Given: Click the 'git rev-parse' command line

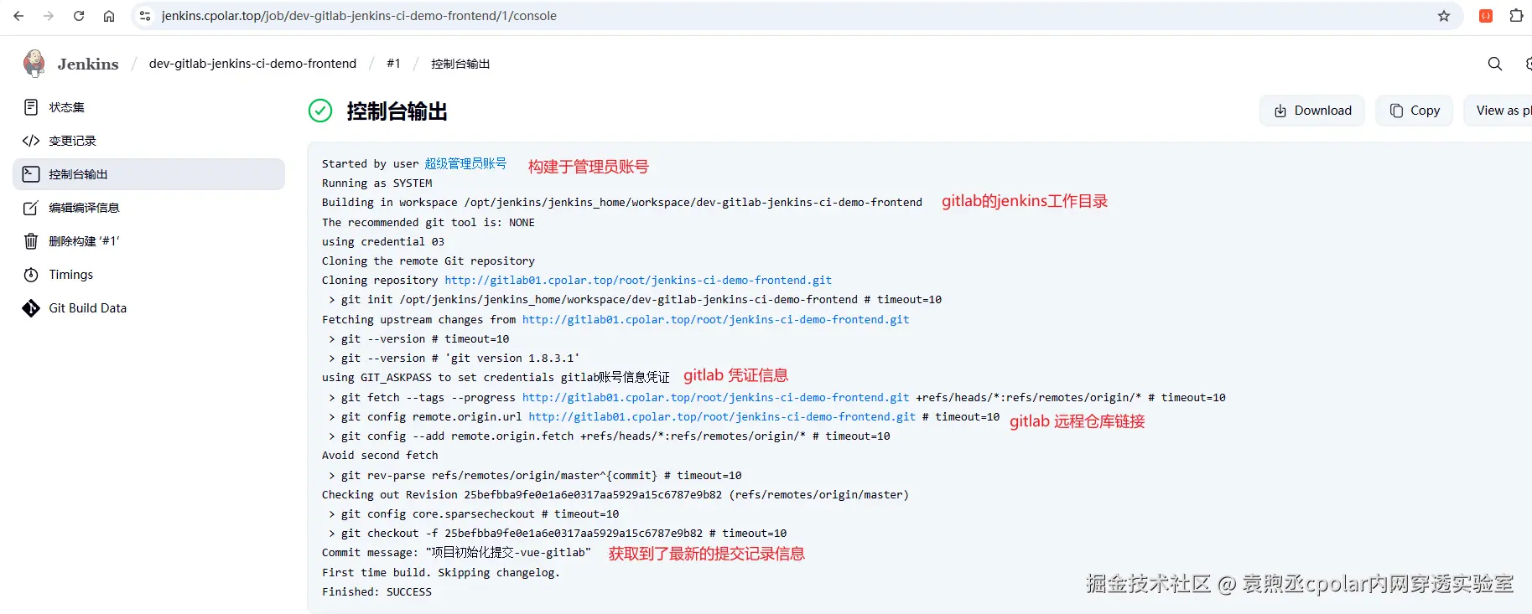Looking at the screenshot, I should tap(535, 475).
